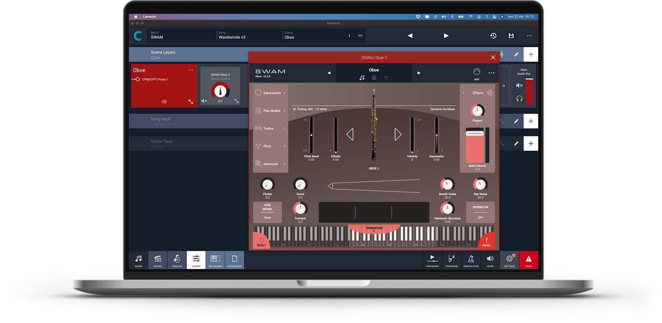Open the Timeline tab
Viewport: 662px width, 323px height.
(177, 260)
